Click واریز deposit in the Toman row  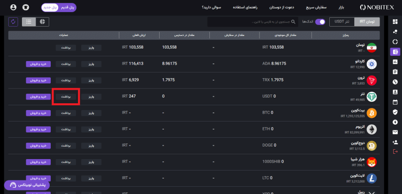pos(91,48)
